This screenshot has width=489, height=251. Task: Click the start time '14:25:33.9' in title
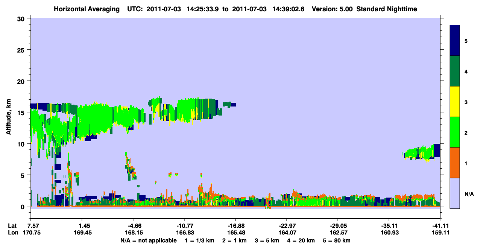203,9
